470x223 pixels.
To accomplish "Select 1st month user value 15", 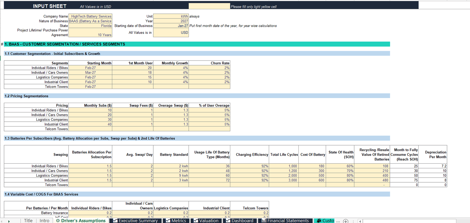I will [x=133, y=77].
